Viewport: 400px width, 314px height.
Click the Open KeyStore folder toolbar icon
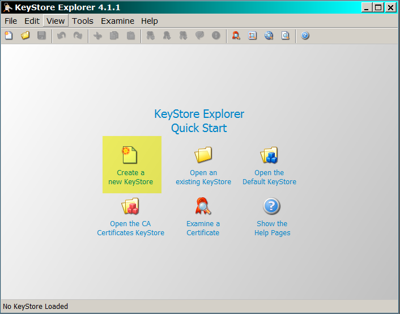(x=25, y=36)
